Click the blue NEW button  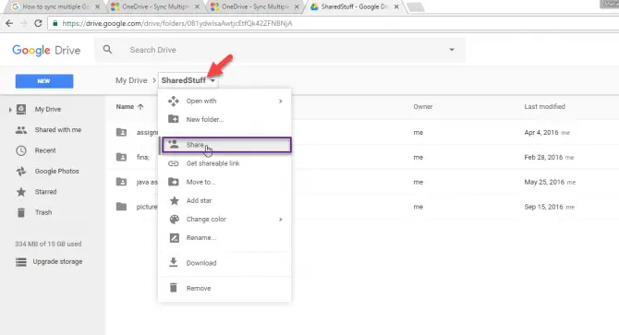[x=44, y=81]
